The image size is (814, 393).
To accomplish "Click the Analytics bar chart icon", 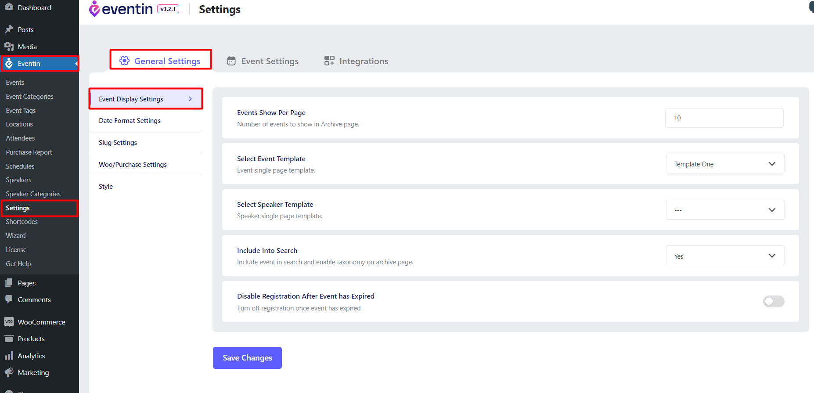I will [9, 356].
